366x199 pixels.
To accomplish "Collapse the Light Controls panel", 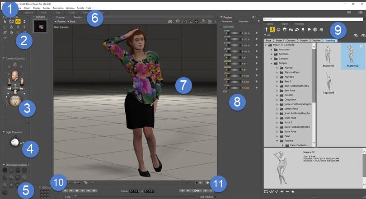I will (4, 132).
